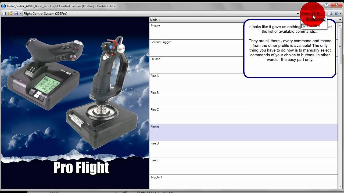Select the Fire B row
344x193 pixels.
tap(243, 99)
